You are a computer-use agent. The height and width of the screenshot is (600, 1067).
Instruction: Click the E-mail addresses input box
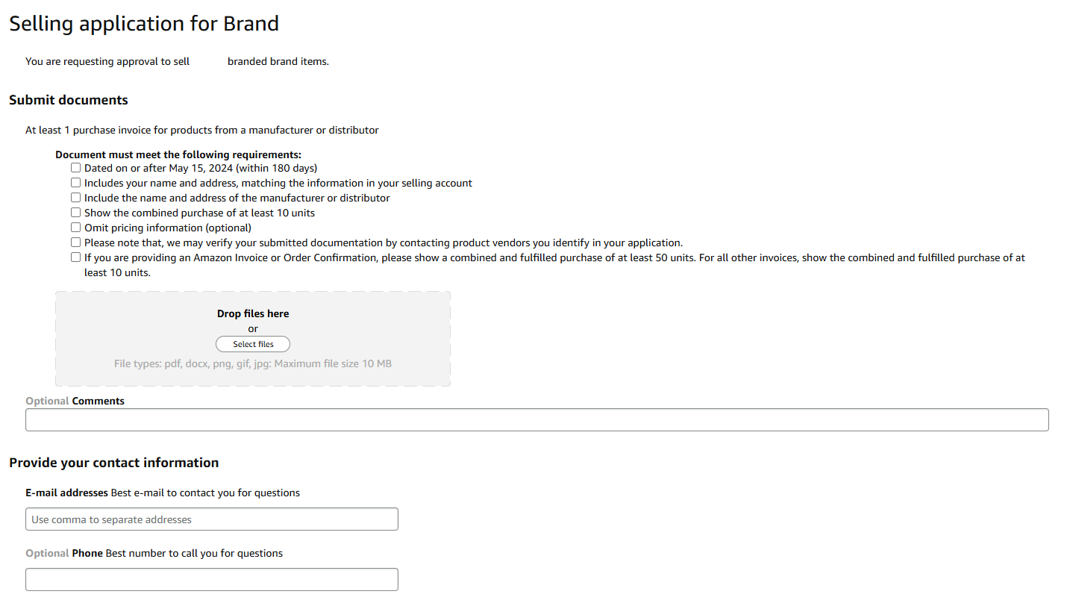pyautogui.click(x=212, y=519)
